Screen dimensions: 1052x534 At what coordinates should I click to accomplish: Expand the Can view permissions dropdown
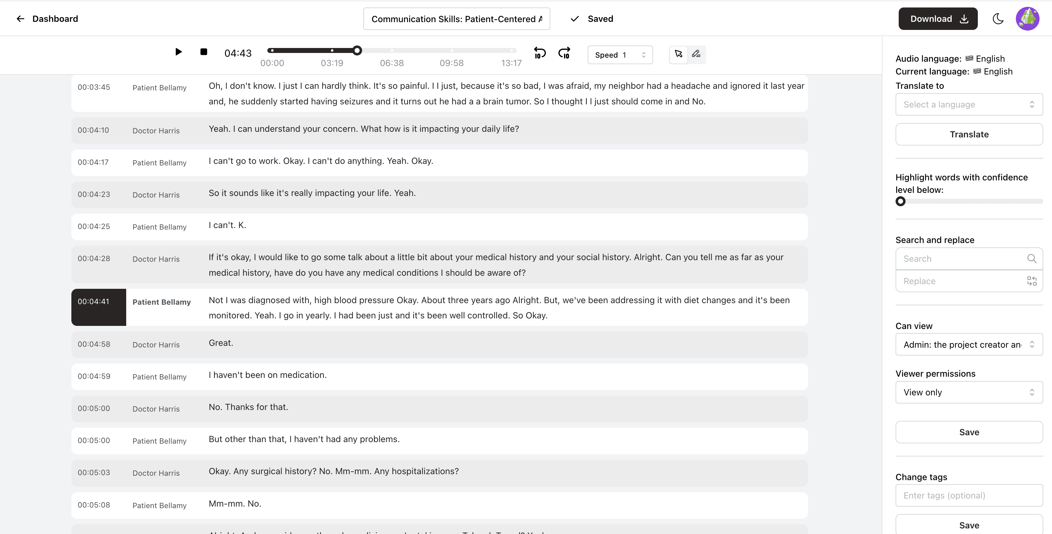pyautogui.click(x=968, y=345)
